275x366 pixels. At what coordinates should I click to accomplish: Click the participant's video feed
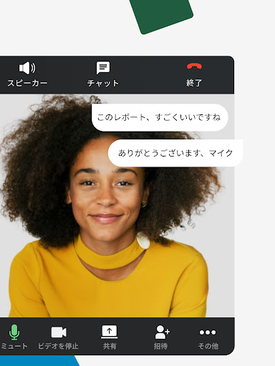click(117, 205)
